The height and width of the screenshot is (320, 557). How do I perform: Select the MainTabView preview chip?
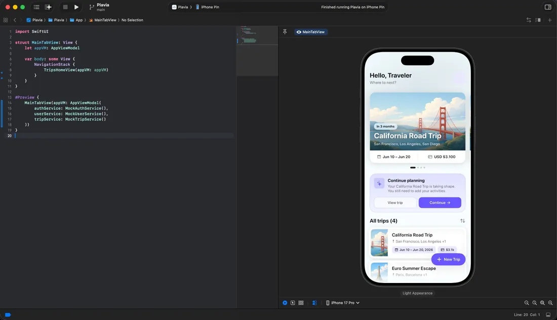point(311,32)
